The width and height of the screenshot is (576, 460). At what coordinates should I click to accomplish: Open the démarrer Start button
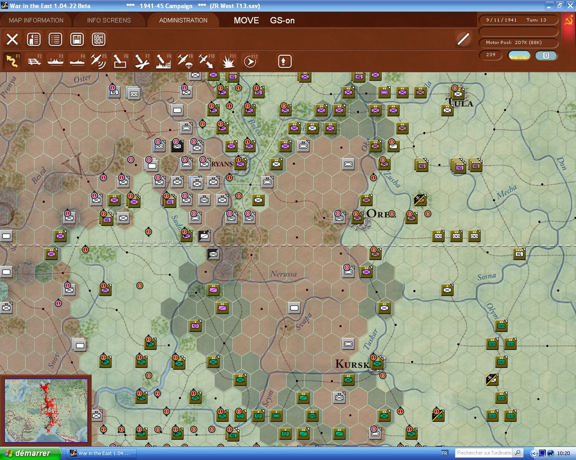[30, 453]
